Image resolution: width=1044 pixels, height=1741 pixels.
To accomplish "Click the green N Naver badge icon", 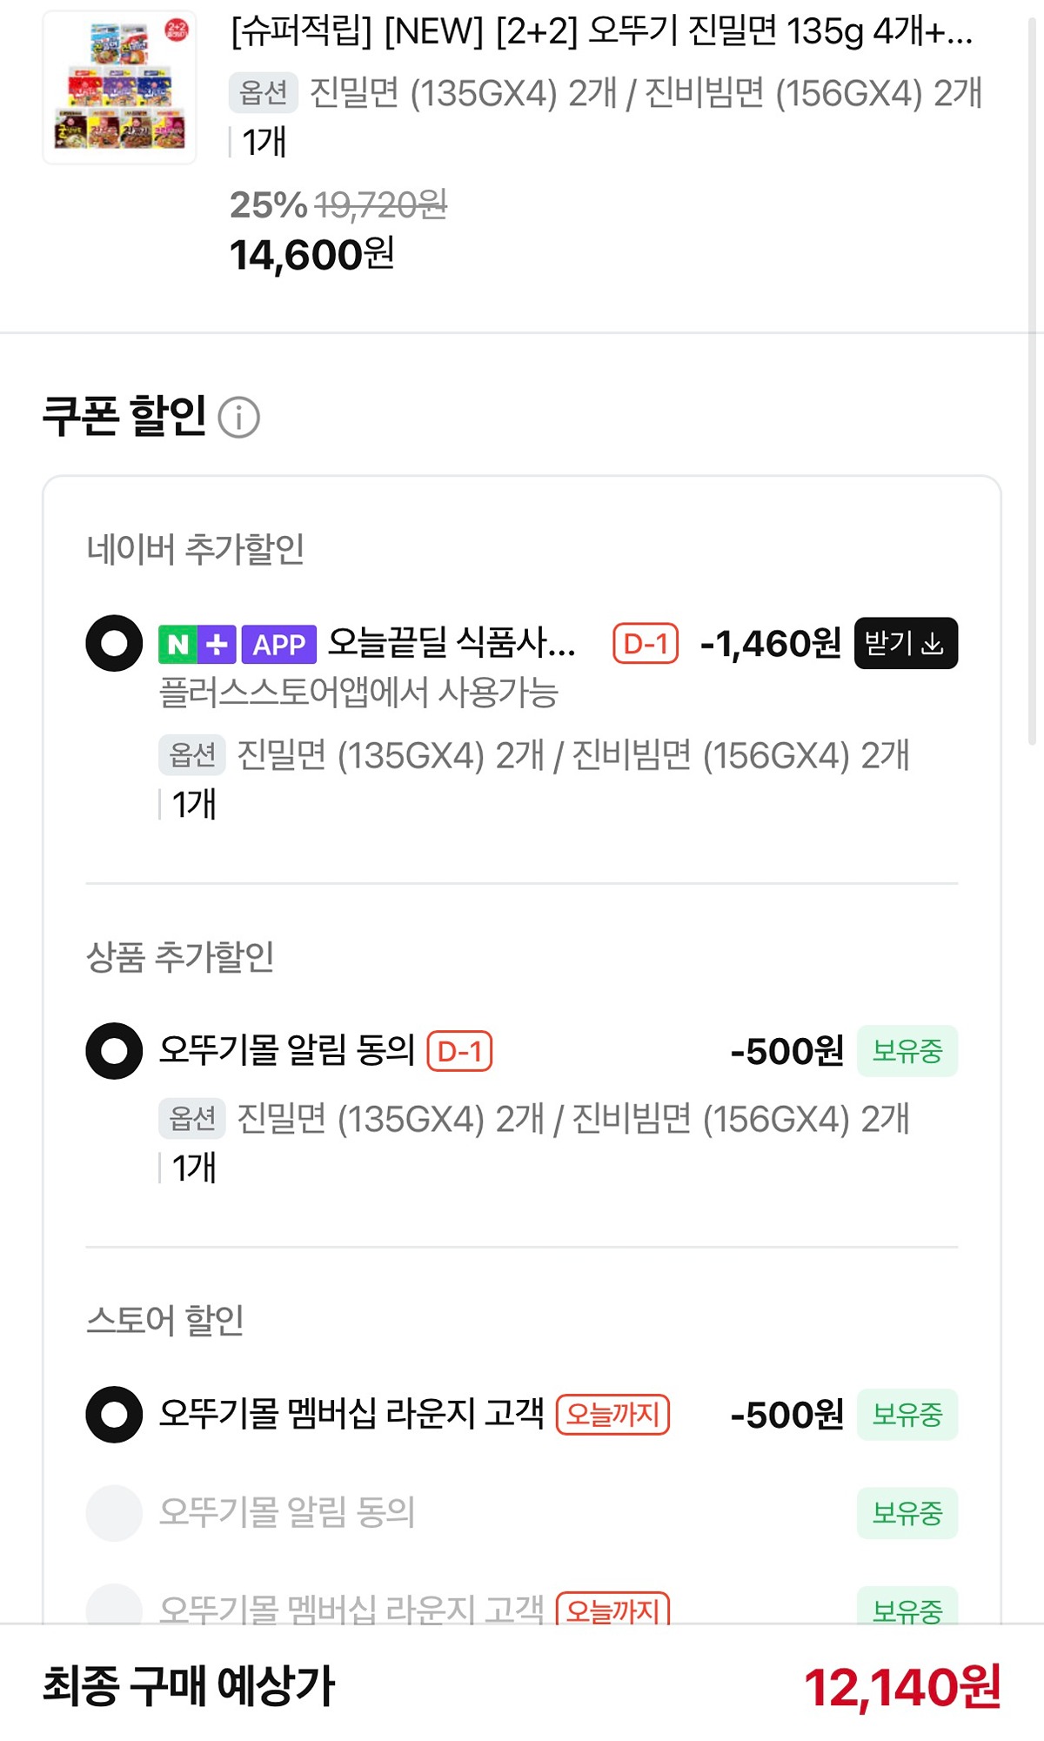I will point(177,645).
